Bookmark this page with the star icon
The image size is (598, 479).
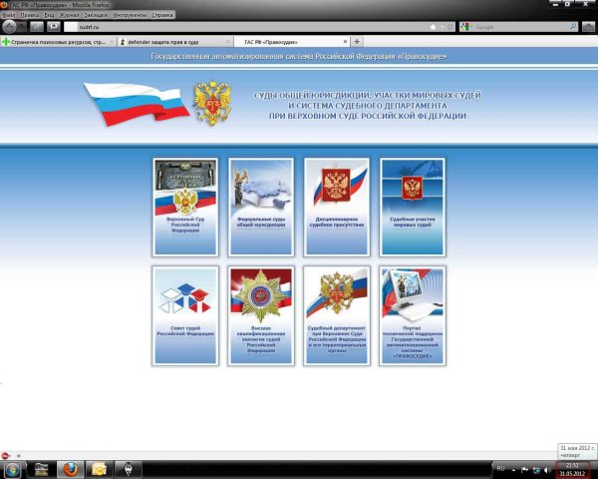tap(434, 27)
